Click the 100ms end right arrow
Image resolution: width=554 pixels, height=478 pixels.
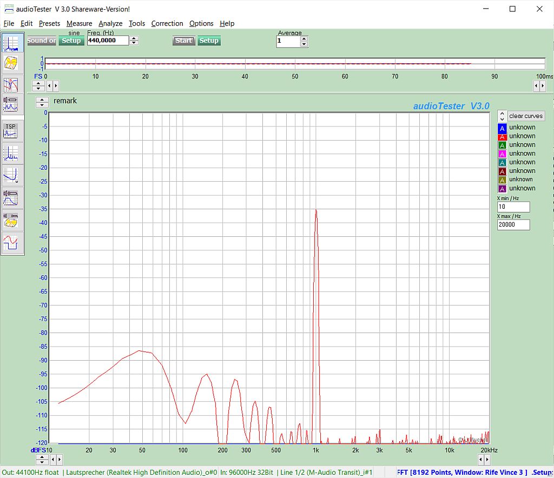click(543, 85)
